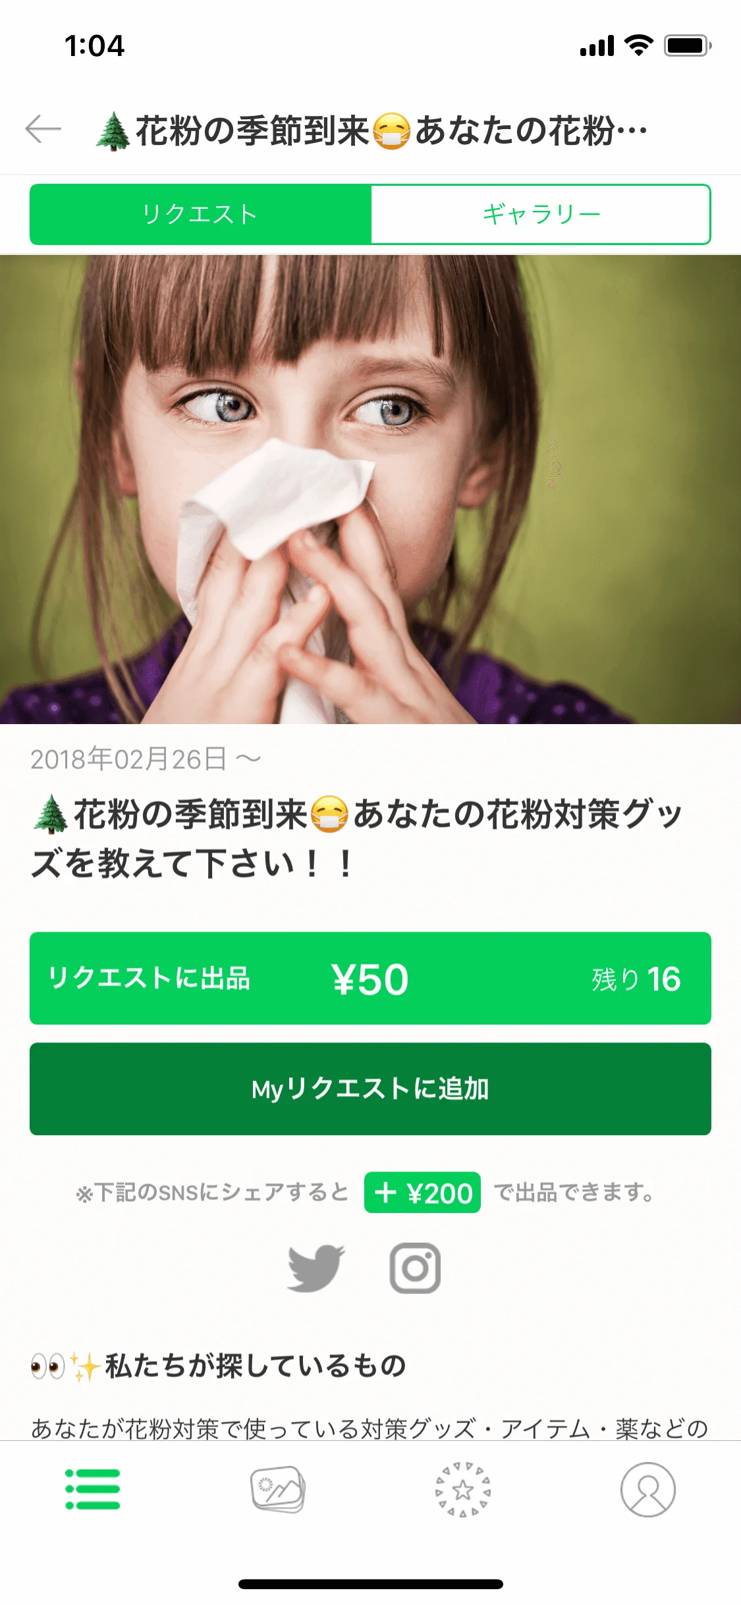Tap the 残り 16 remaining count
The height and width of the screenshot is (1605, 741).
636,979
